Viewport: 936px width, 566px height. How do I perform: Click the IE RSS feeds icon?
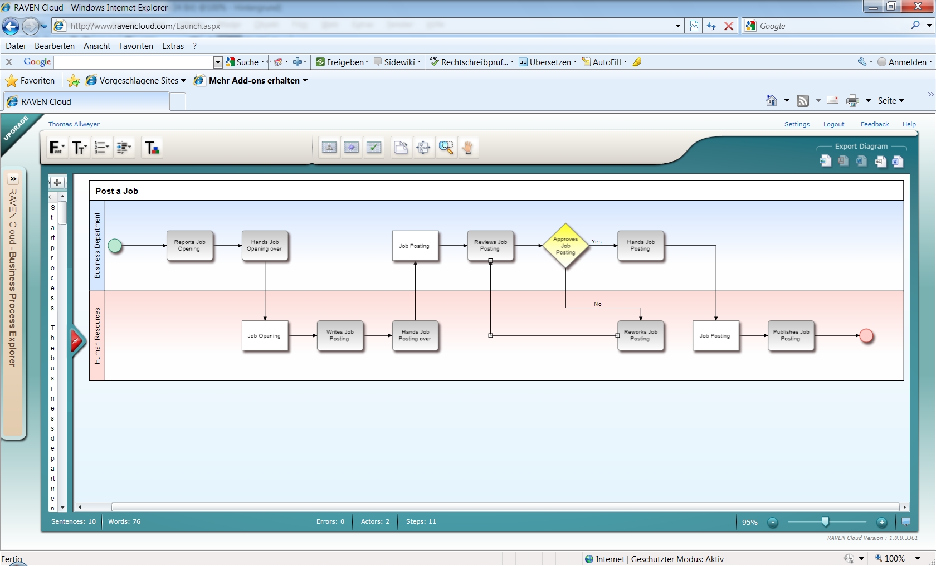(803, 101)
